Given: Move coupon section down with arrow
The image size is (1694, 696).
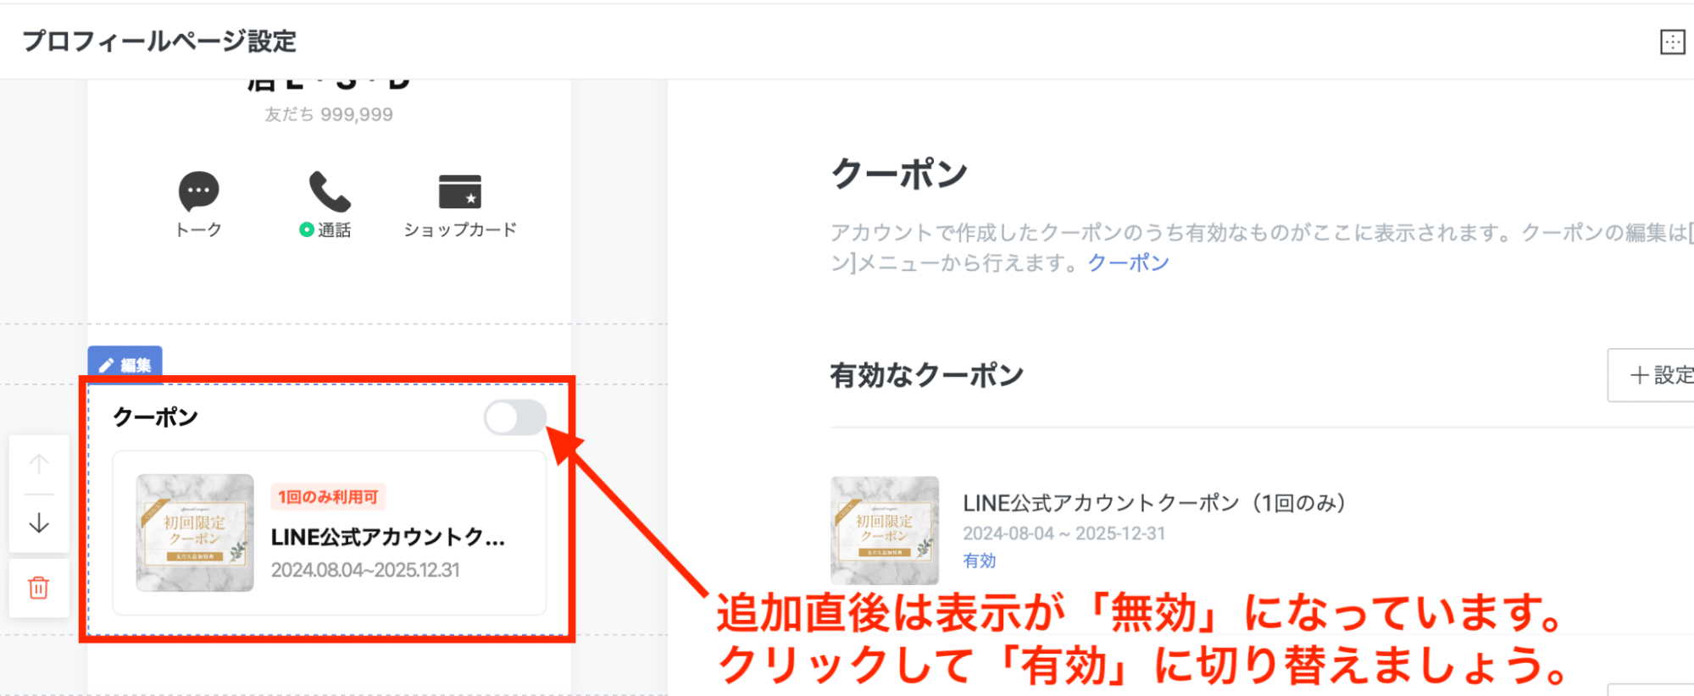Looking at the screenshot, I should pos(39,523).
